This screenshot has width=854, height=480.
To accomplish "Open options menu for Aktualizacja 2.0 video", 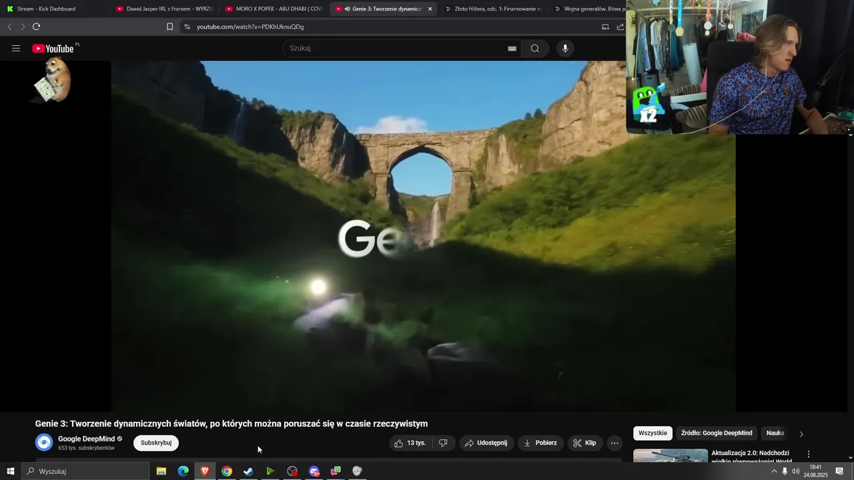I will [x=809, y=455].
